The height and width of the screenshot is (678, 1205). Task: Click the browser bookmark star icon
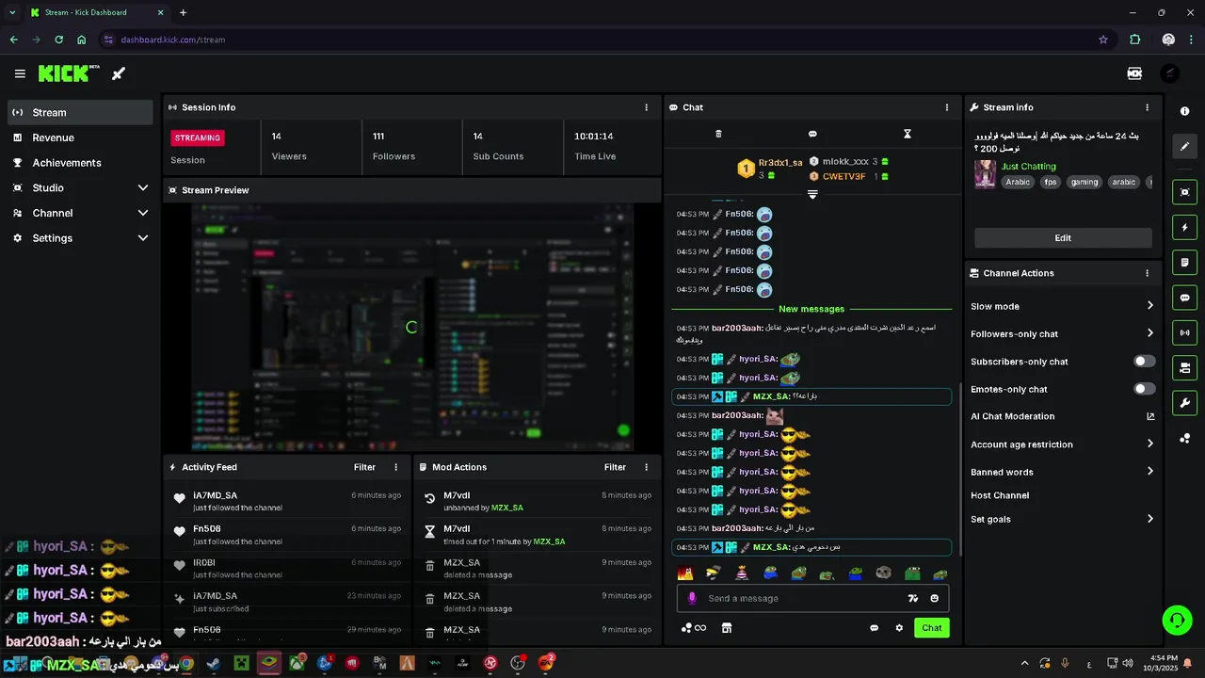1103,40
